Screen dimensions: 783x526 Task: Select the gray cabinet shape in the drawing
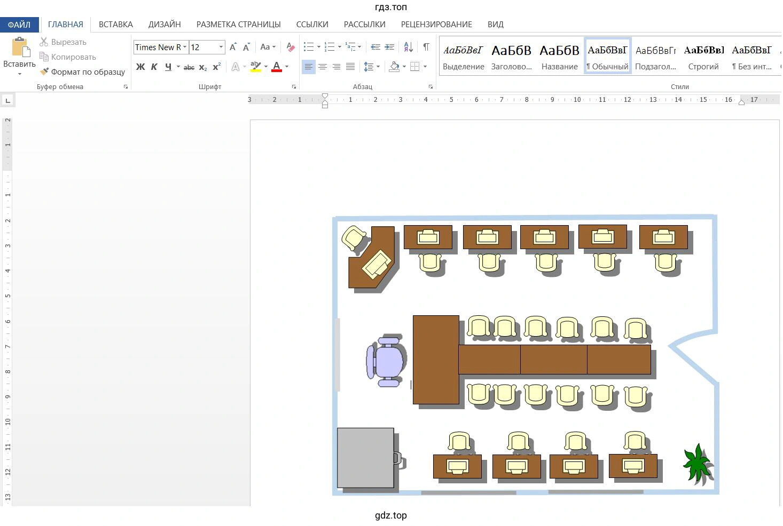[365, 458]
